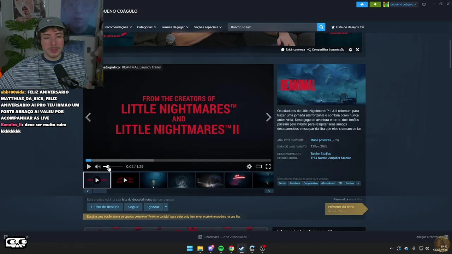Click the Atmosférico tag

(328, 183)
